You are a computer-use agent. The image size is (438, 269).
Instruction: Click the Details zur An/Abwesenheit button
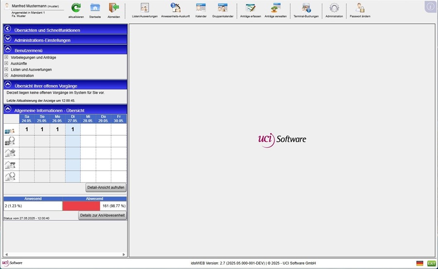click(x=102, y=215)
